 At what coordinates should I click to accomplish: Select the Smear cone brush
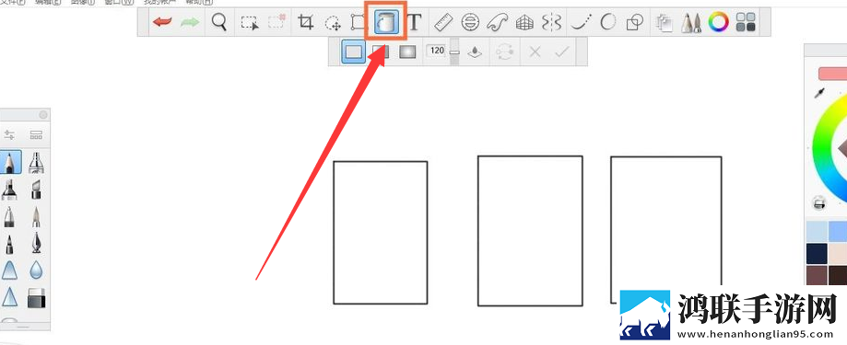pyautogui.click(x=9, y=270)
